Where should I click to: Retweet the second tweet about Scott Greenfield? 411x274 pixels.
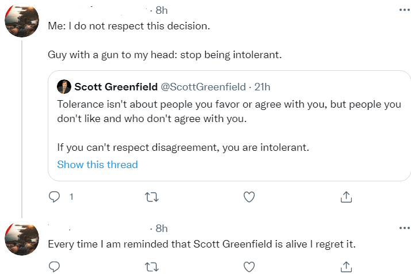[x=151, y=267]
